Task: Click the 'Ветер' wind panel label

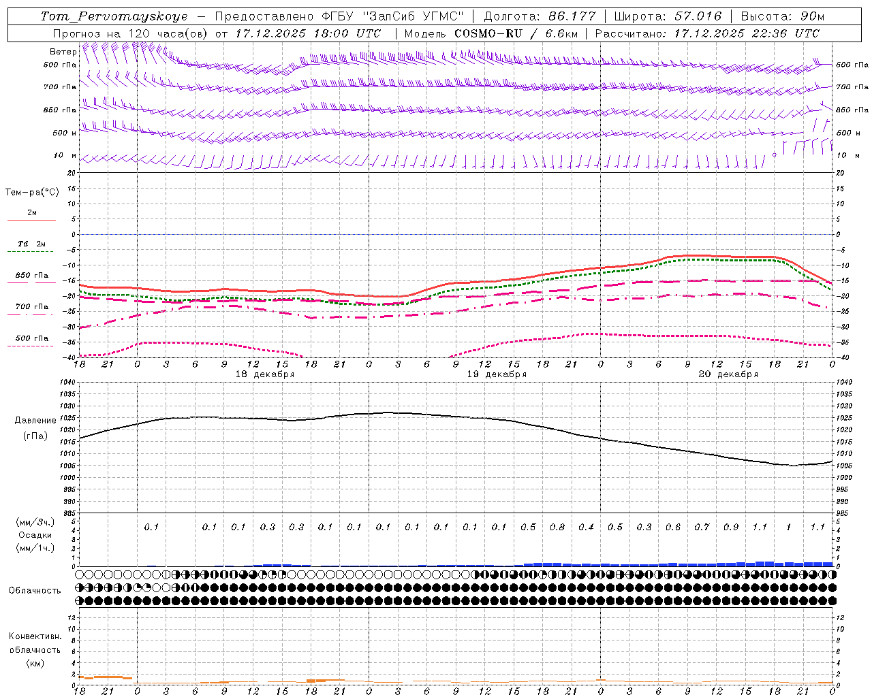Action: (x=63, y=52)
